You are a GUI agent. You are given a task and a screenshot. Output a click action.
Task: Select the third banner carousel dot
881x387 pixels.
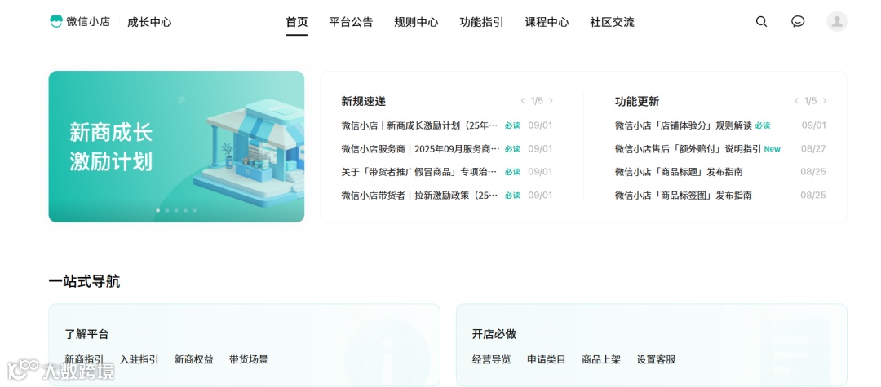pos(176,210)
